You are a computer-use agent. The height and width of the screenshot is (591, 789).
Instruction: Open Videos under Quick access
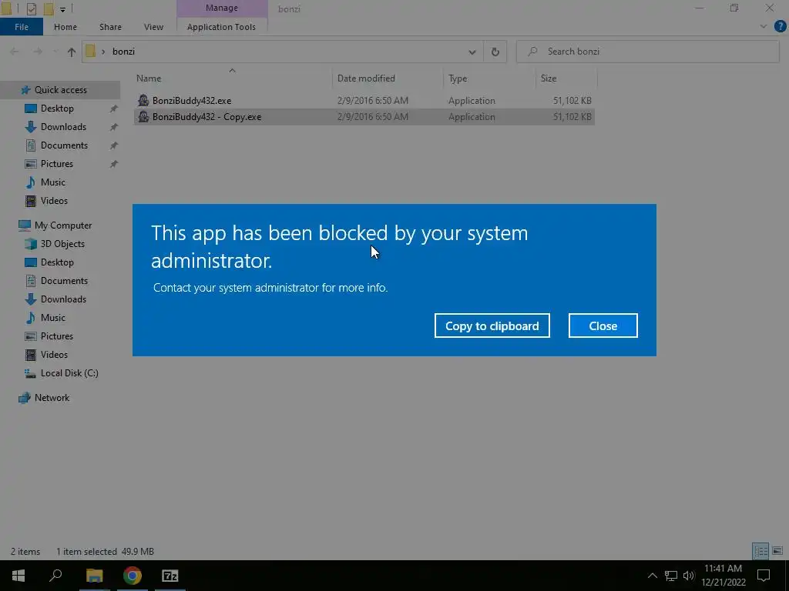[x=54, y=201]
